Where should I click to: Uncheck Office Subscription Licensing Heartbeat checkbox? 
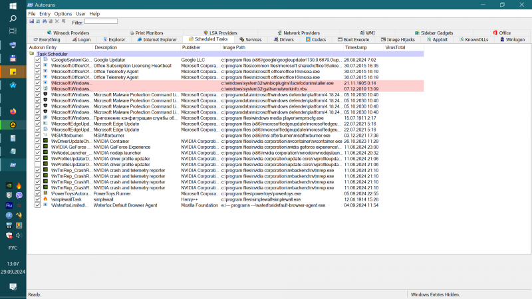pos(38,65)
